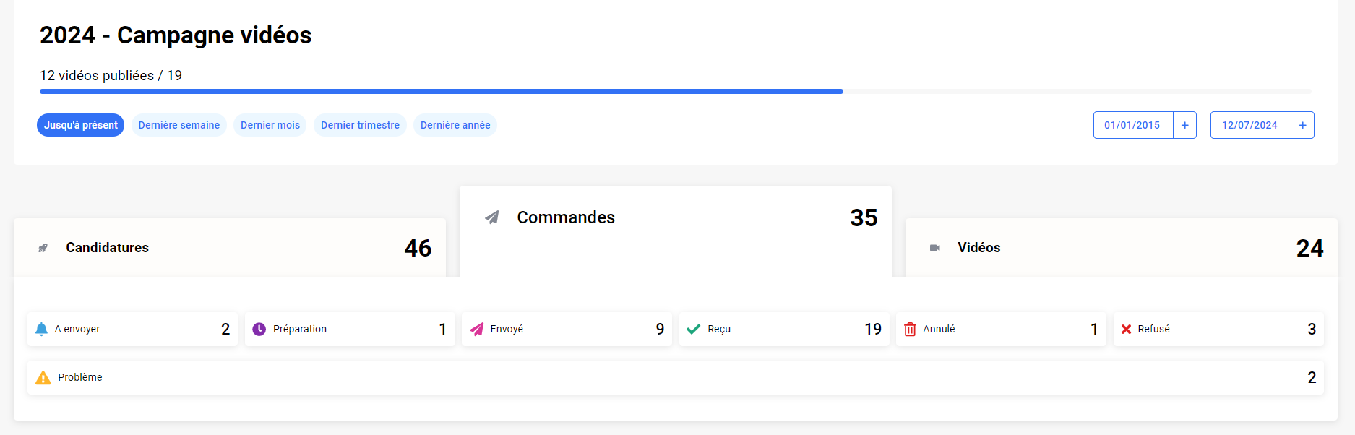Choose the Dernier trimestre period

(360, 125)
